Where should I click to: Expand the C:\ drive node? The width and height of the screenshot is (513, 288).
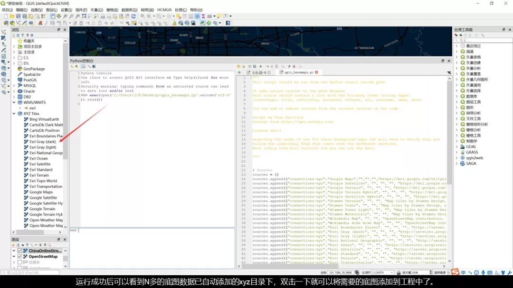coord(14,58)
